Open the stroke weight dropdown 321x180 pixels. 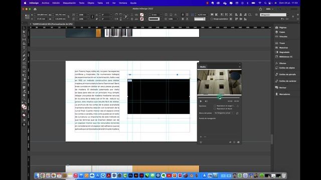coord(161,15)
